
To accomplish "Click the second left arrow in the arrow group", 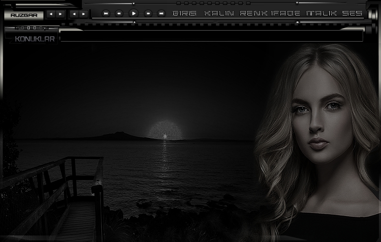I will point(74,14).
